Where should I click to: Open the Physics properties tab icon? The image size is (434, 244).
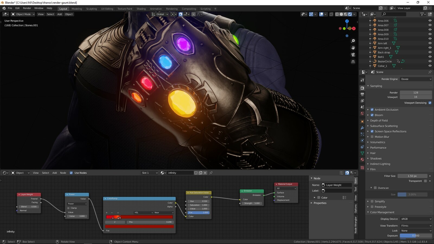pos(362,140)
